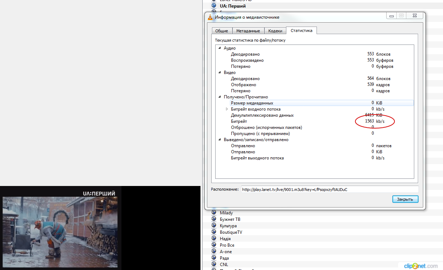The image size is (443, 270).
Task: Click the Расположение URL field
Action: coord(329,189)
